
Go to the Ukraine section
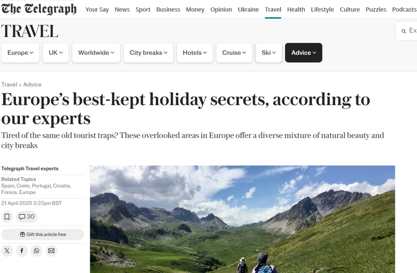248,9
